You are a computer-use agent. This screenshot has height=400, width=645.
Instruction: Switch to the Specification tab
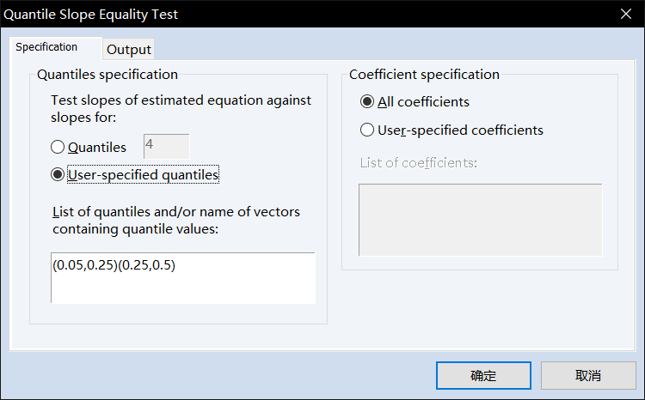(47, 48)
